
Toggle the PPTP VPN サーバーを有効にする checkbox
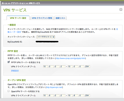click(x=9, y=62)
